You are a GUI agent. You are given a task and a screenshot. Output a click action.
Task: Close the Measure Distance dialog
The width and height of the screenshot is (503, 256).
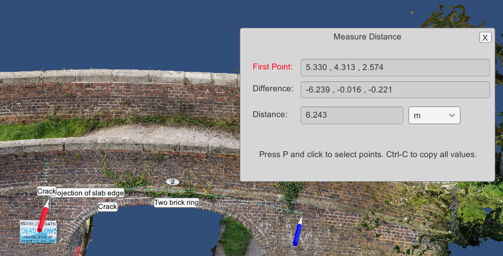coord(485,38)
